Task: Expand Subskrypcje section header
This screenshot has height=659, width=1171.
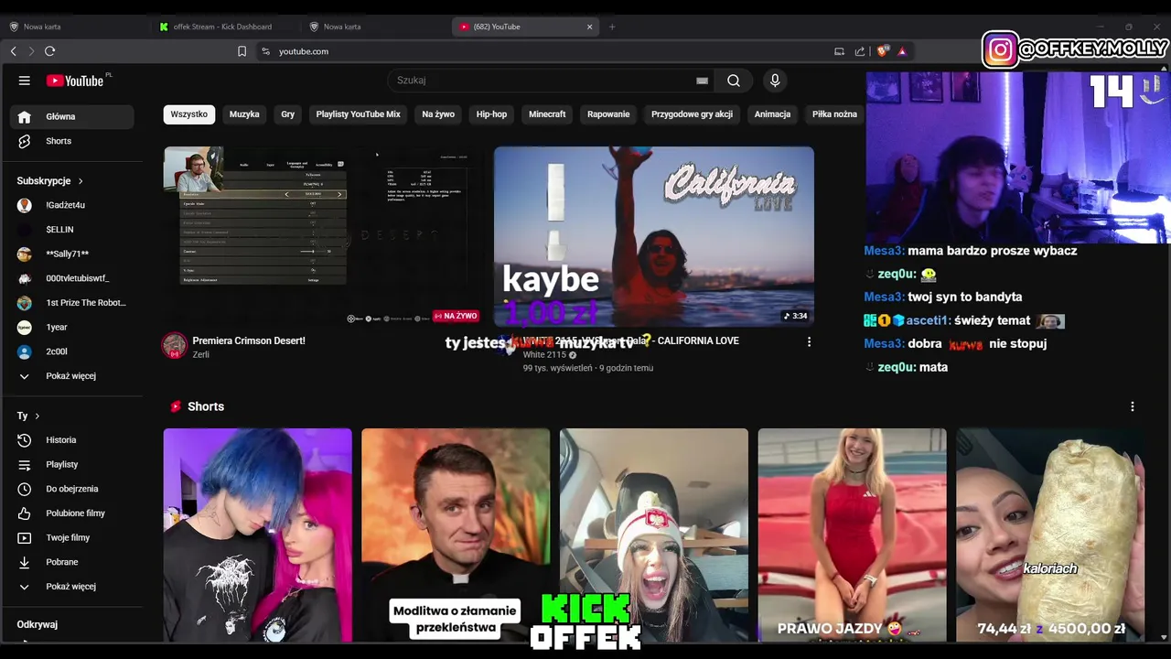Action: (x=49, y=180)
